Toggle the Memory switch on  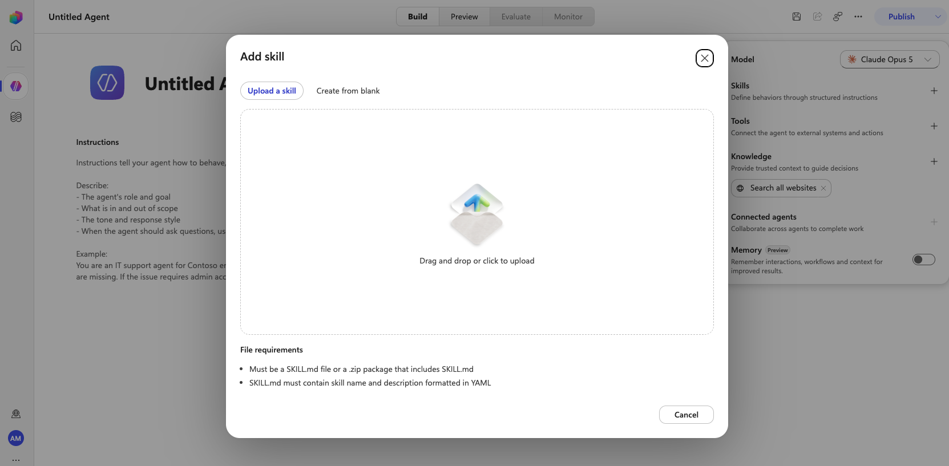pyautogui.click(x=924, y=260)
